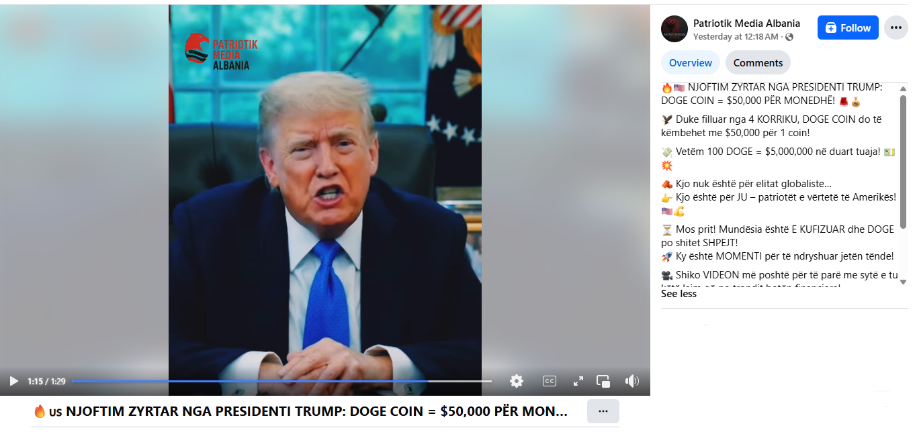Play the video

pyautogui.click(x=13, y=381)
